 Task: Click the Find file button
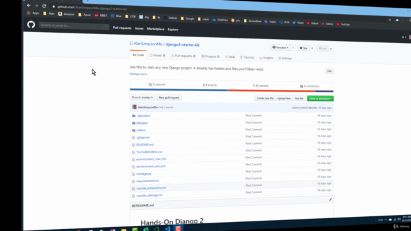click(x=299, y=98)
